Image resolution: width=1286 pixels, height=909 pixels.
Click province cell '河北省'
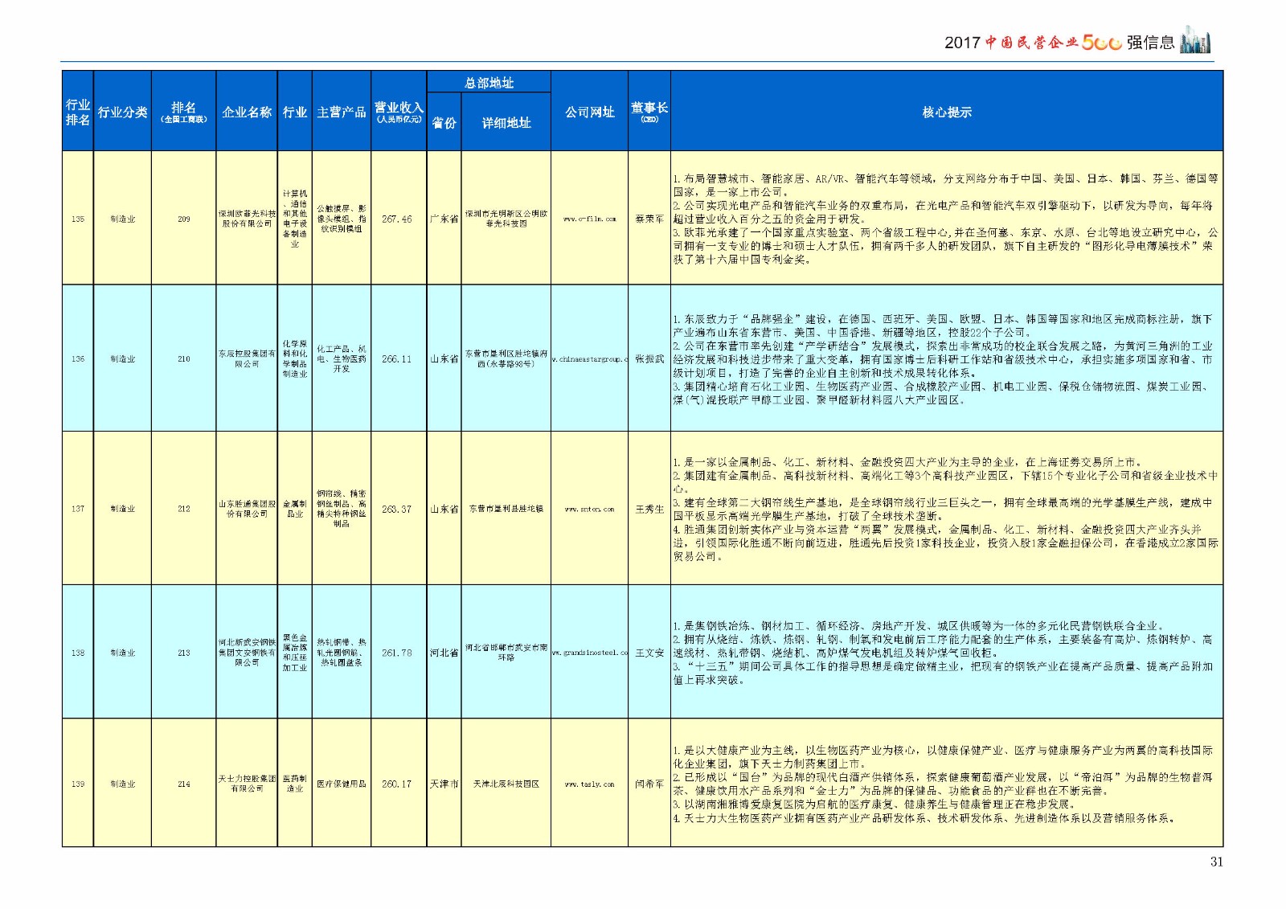pos(444,653)
